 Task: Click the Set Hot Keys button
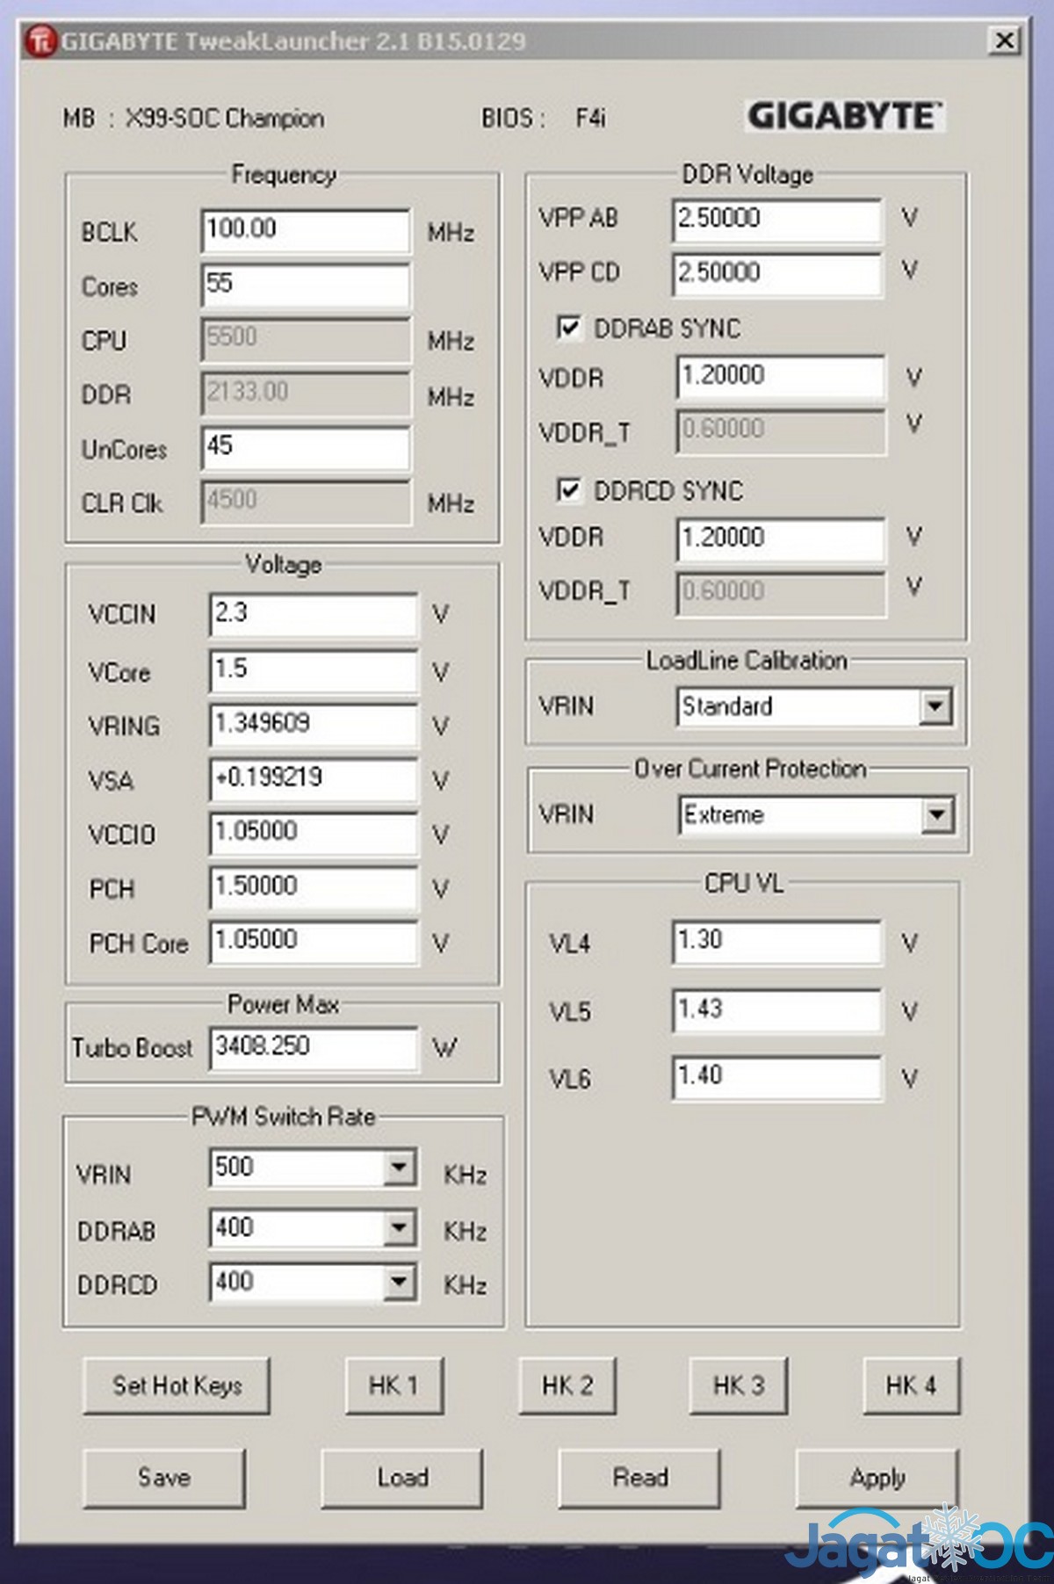pyautogui.click(x=177, y=1385)
